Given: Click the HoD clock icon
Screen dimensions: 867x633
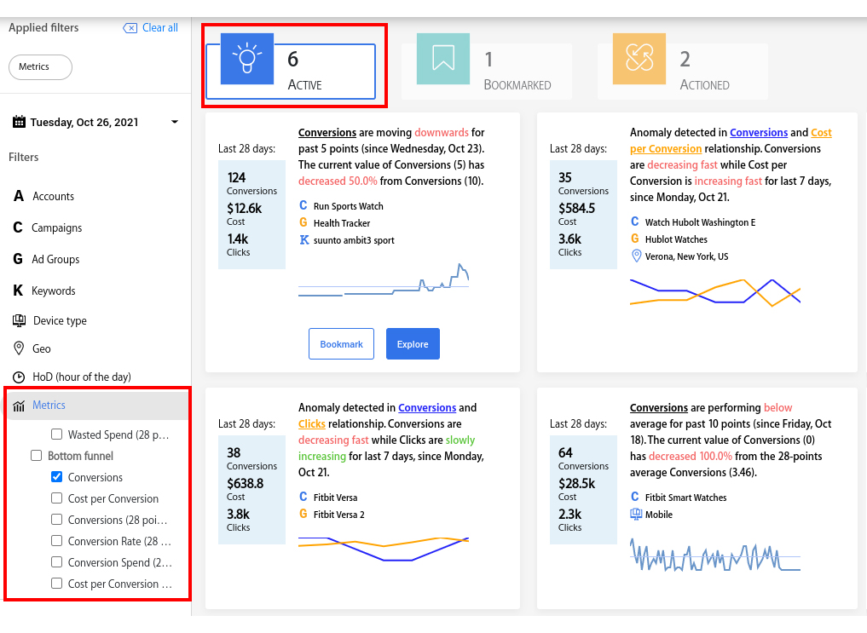Looking at the screenshot, I should click(x=19, y=377).
